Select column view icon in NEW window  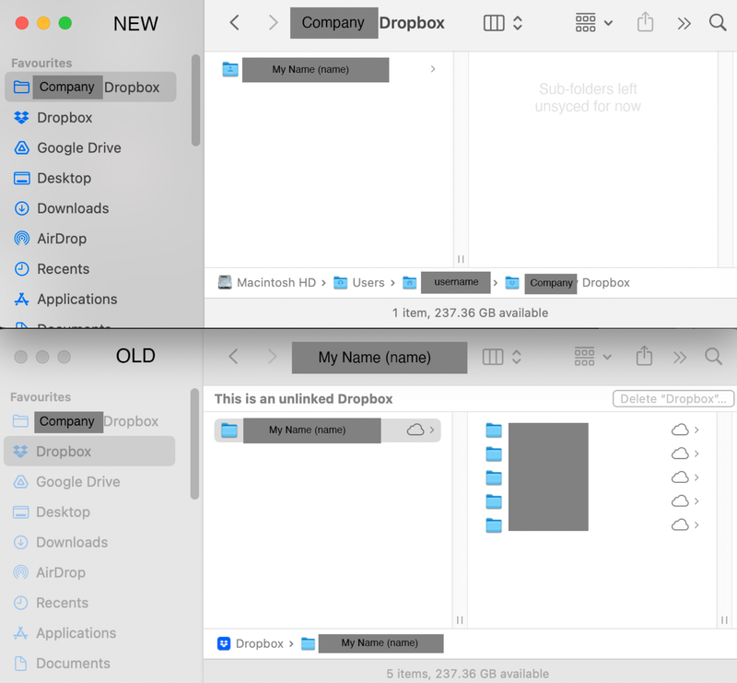click(494, 22)
